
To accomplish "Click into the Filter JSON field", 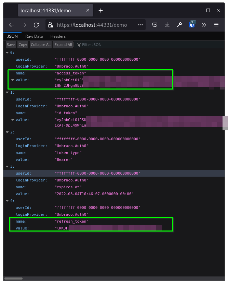I will coord(103,45).
